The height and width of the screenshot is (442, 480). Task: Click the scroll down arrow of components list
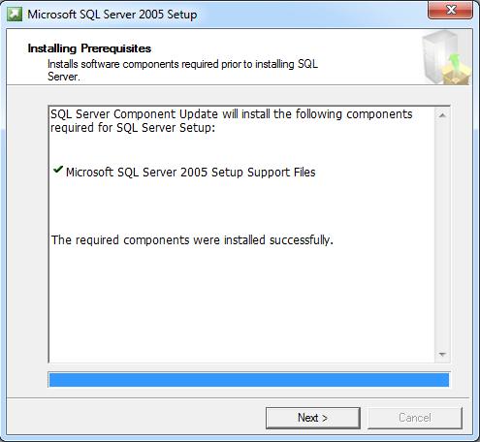tap(442, 355)
